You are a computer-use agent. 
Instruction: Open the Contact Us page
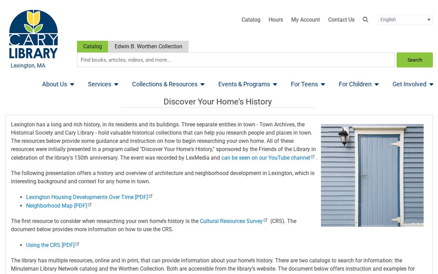pyautogui.click(x=341, y=20)
